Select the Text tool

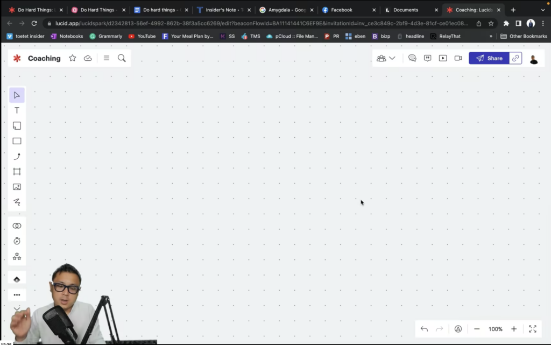[17, 110]
